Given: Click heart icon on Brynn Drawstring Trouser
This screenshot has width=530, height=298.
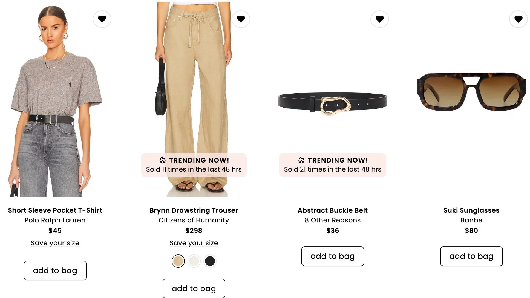Looking at the screenshot, I should (x=241, y=19).
